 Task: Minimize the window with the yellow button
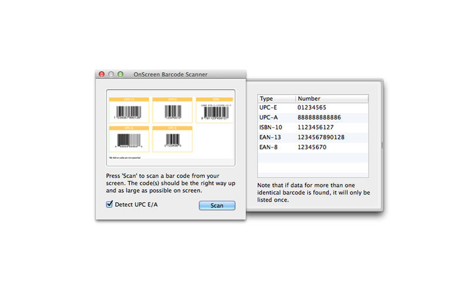[x=111, y=74]
